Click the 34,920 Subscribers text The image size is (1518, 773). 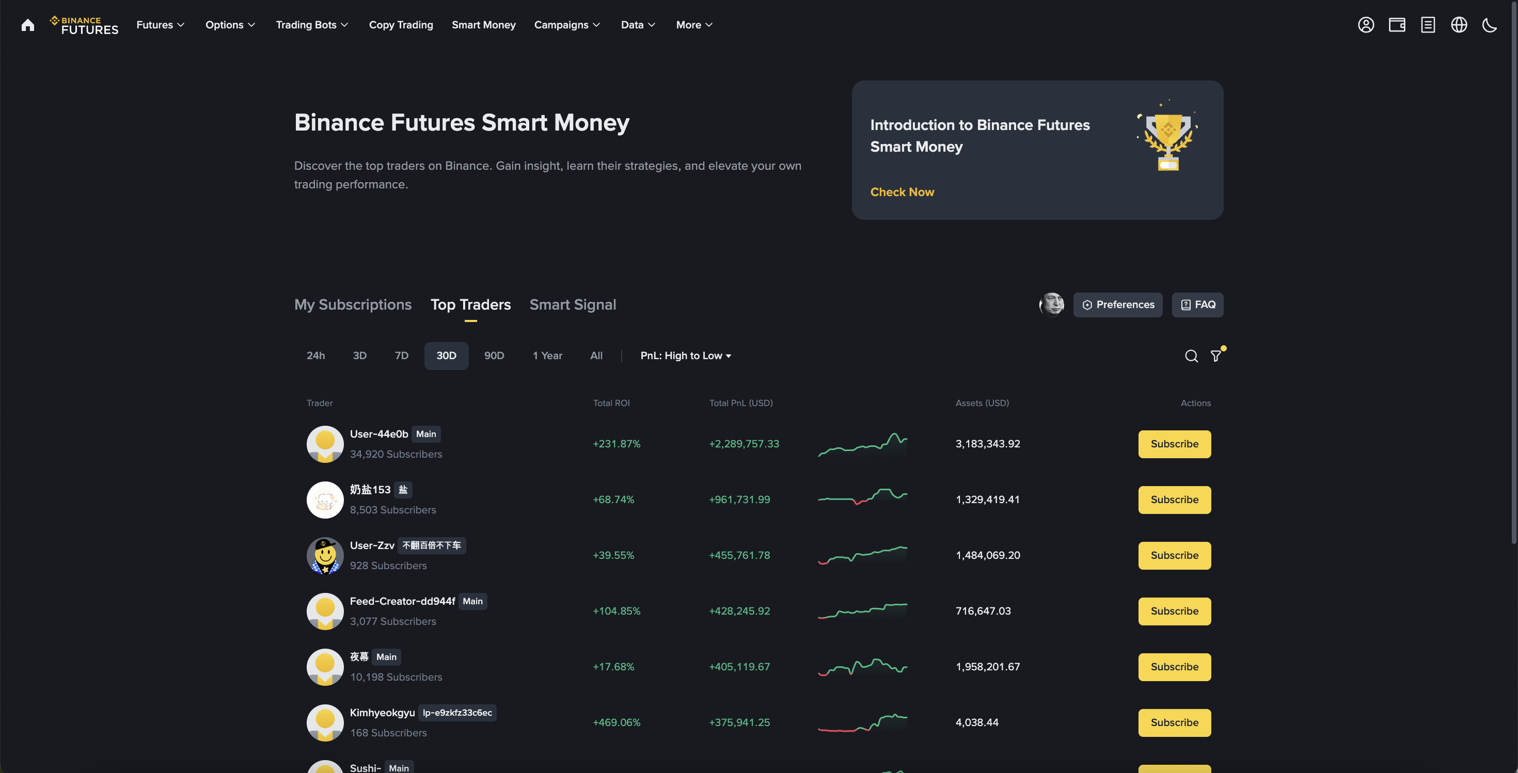pos(396,454)
